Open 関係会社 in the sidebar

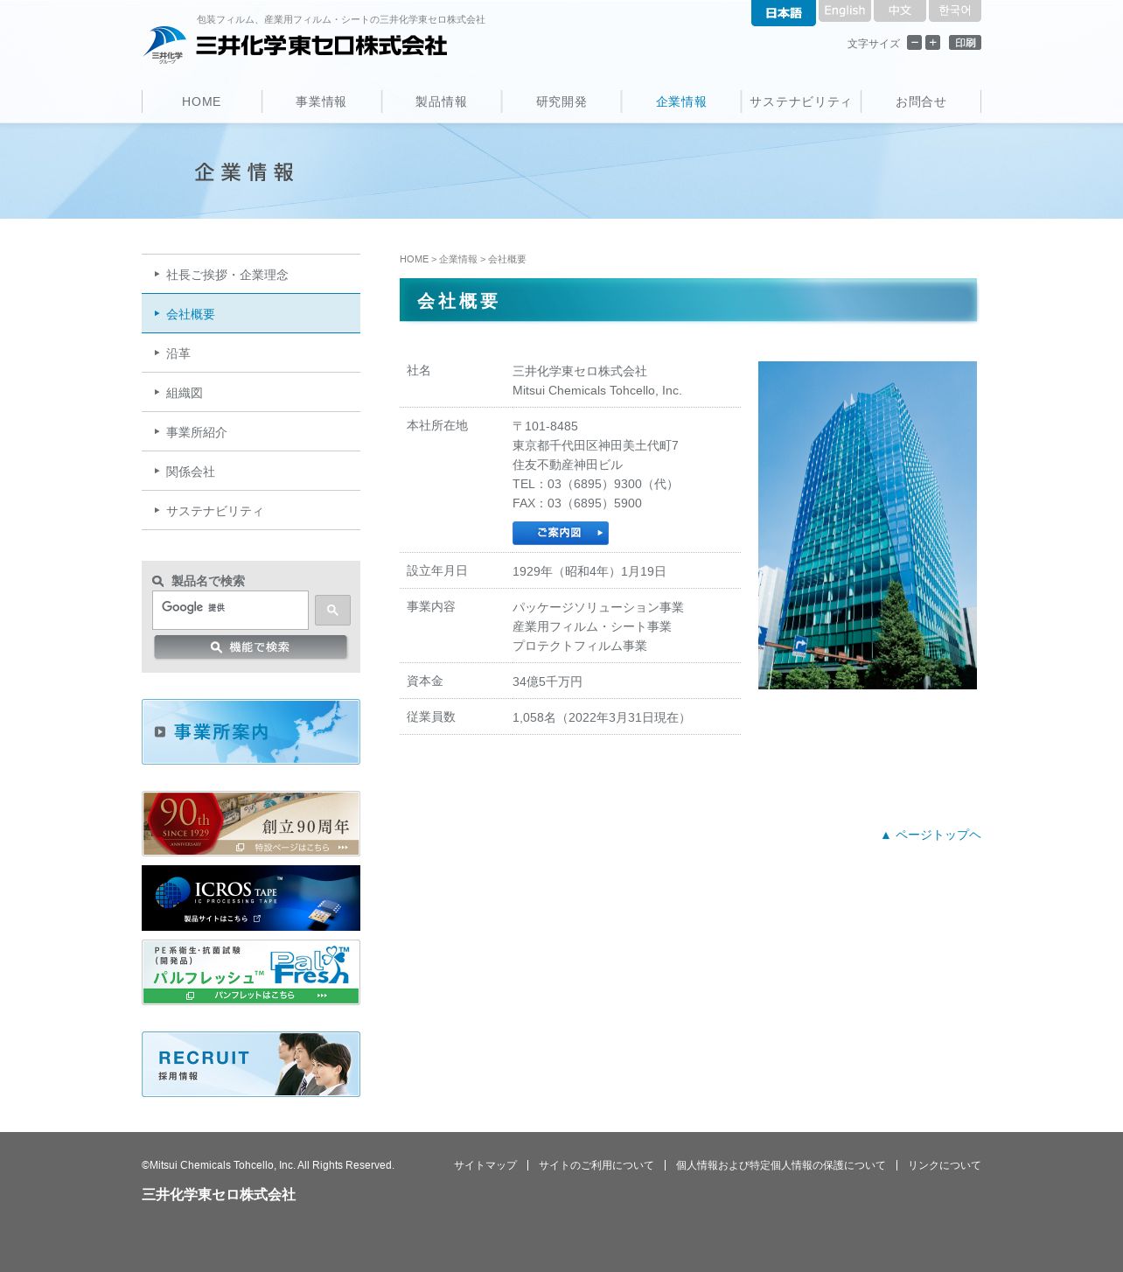(251, 472)
